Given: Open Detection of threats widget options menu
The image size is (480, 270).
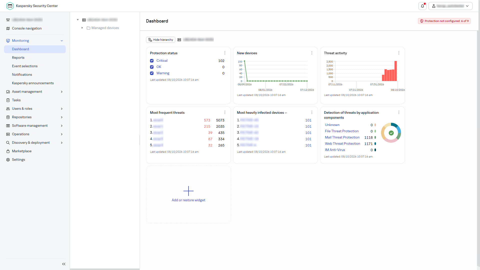Looking at the screenshot, I should 399,112.
